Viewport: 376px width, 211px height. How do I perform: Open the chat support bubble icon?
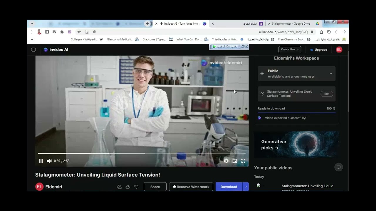(339, 167)
